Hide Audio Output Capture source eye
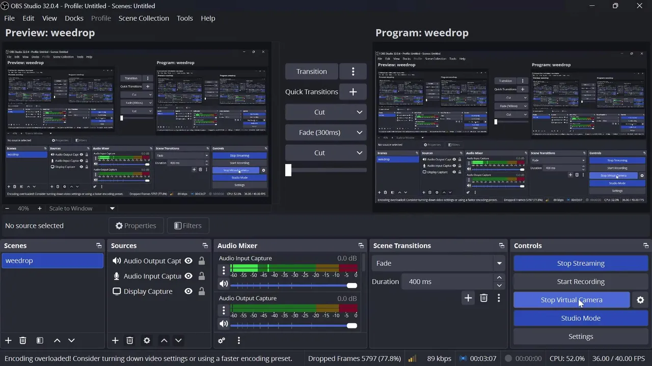 click(x=188, y=261)
